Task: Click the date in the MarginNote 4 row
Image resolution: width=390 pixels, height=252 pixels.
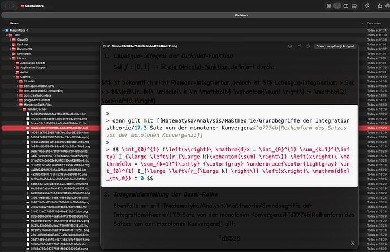Action: 377,31
